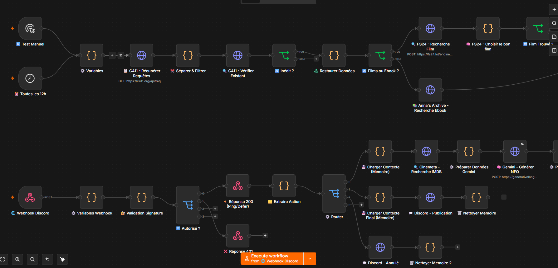Select the Test Manuel trigger node
This screenshot has height=268, width=558.
30,29
